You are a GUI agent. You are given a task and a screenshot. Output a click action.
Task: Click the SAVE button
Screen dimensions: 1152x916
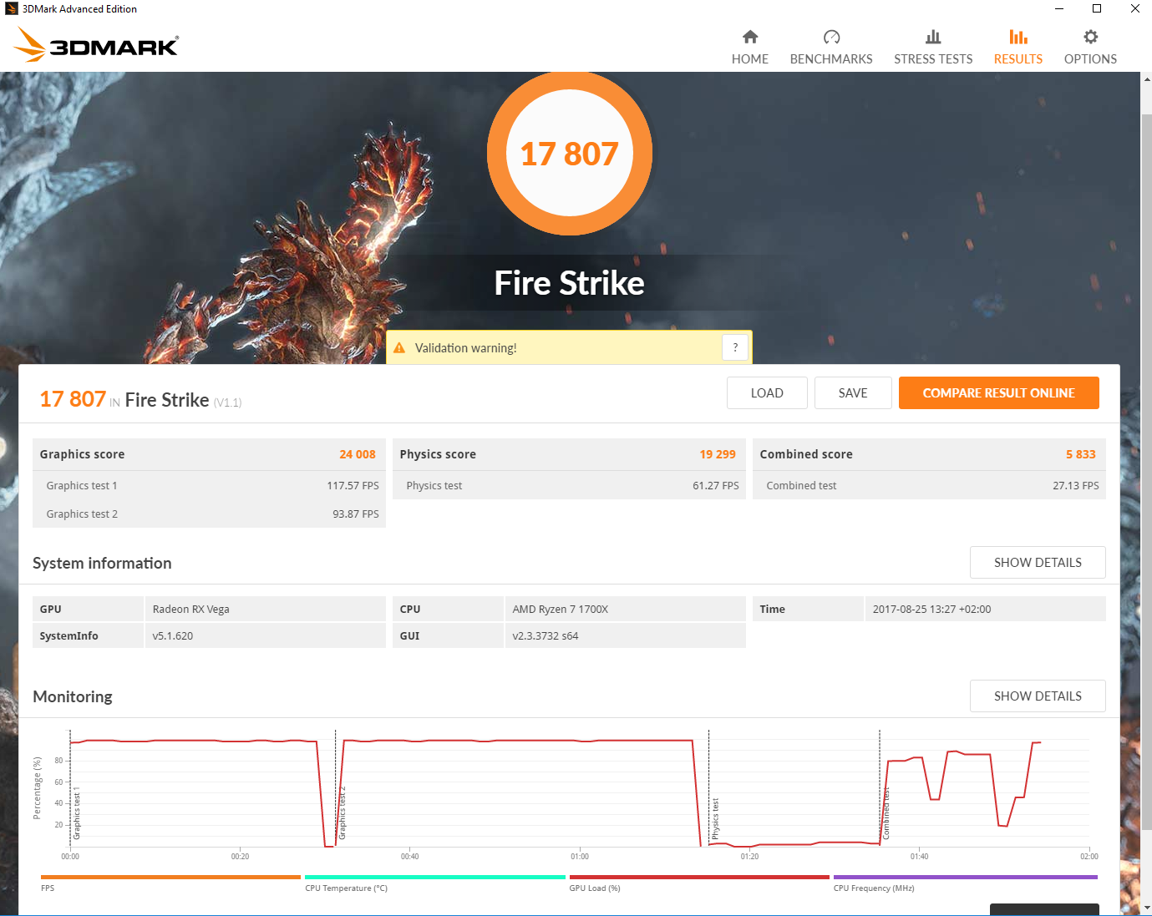point(853,393)
